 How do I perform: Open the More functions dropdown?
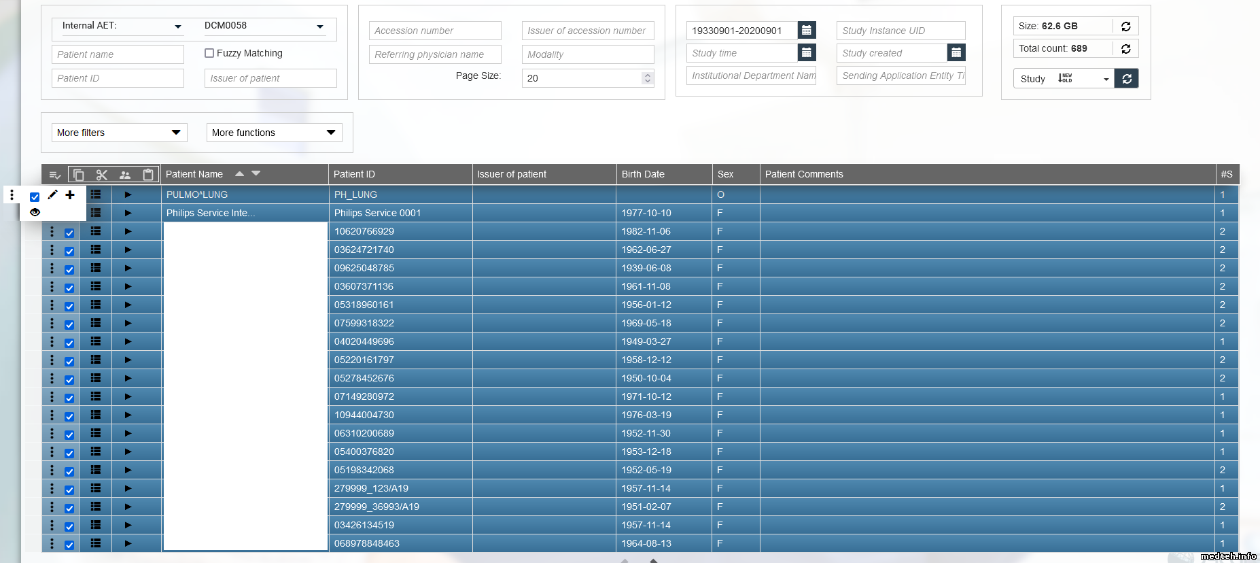coord(273,133)
